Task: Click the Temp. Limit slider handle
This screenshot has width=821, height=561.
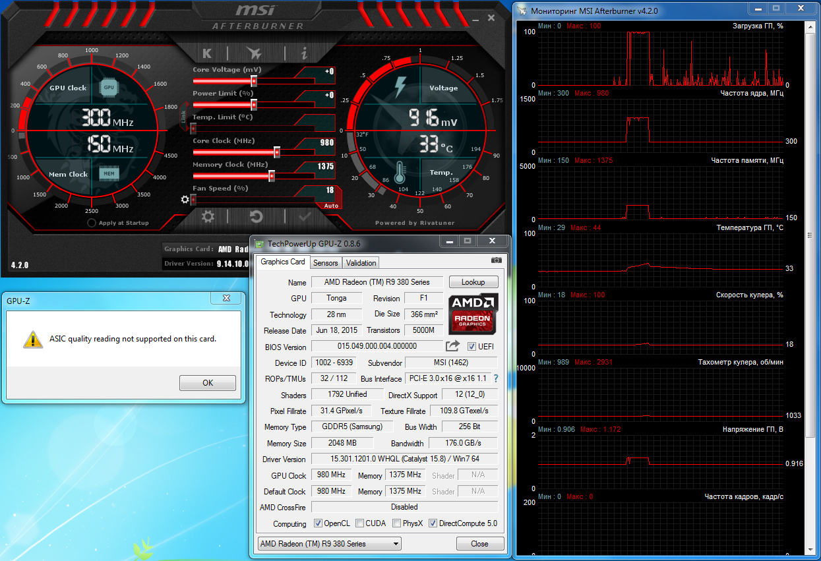Action: (193, 128)
